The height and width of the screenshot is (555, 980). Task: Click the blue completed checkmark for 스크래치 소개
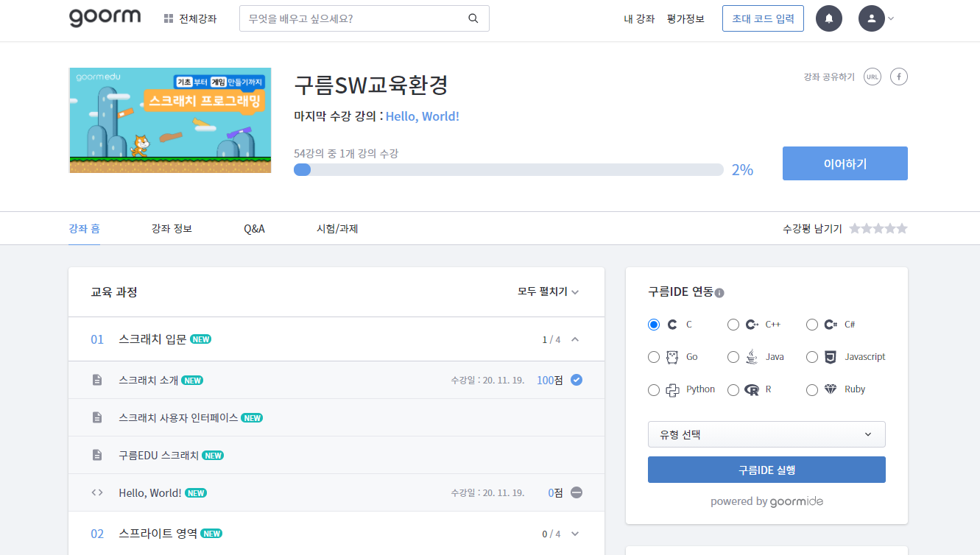(577, 380)
